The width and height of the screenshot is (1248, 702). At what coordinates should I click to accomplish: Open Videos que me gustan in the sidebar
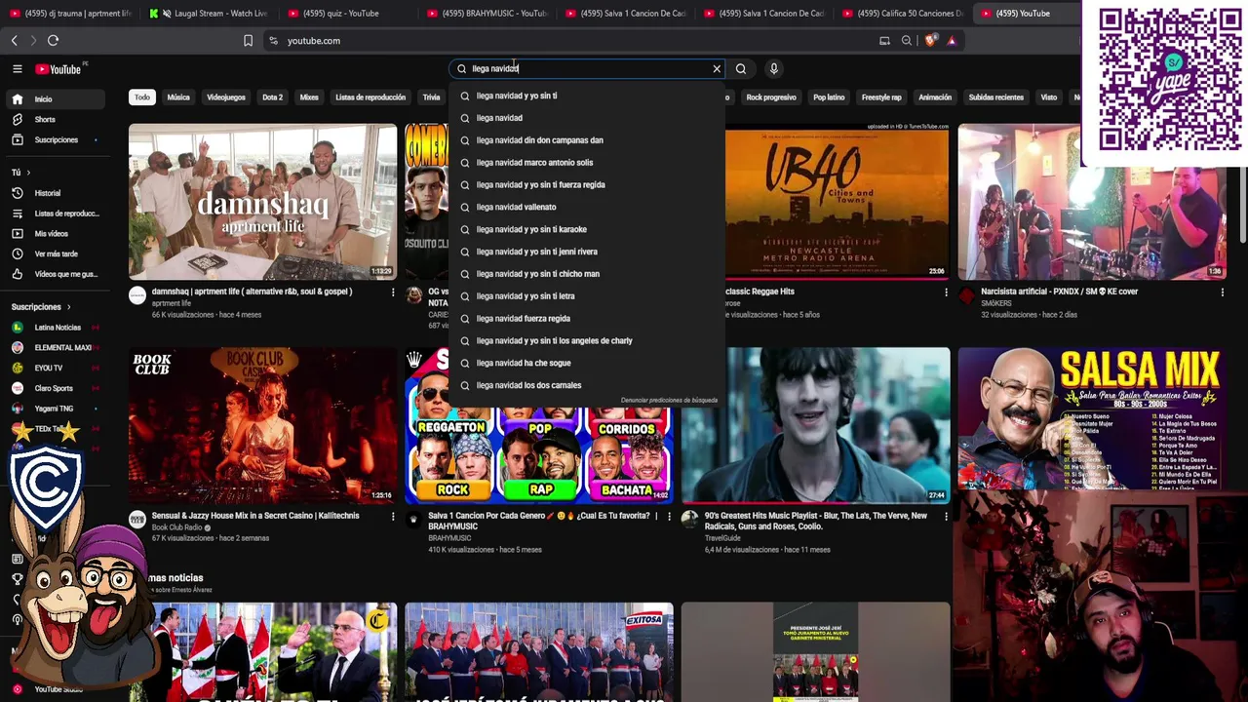55,274
